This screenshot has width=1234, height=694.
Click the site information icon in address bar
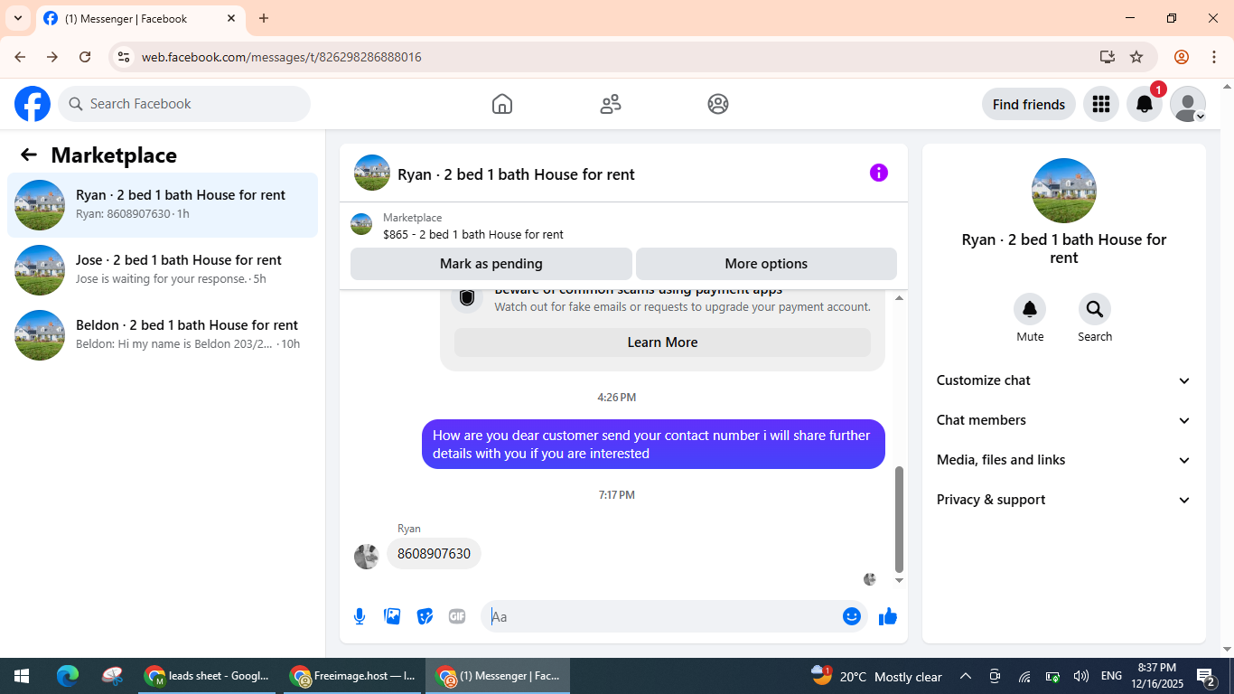click(125, 57)
